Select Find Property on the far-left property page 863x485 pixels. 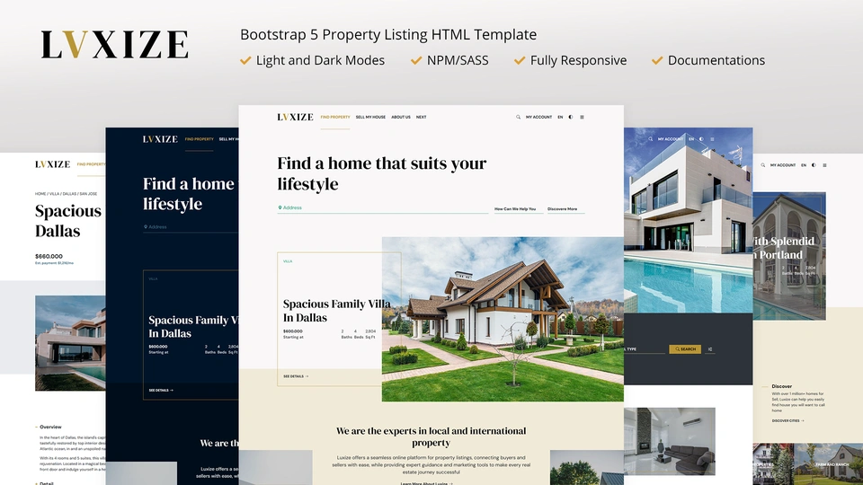[92, 164]
